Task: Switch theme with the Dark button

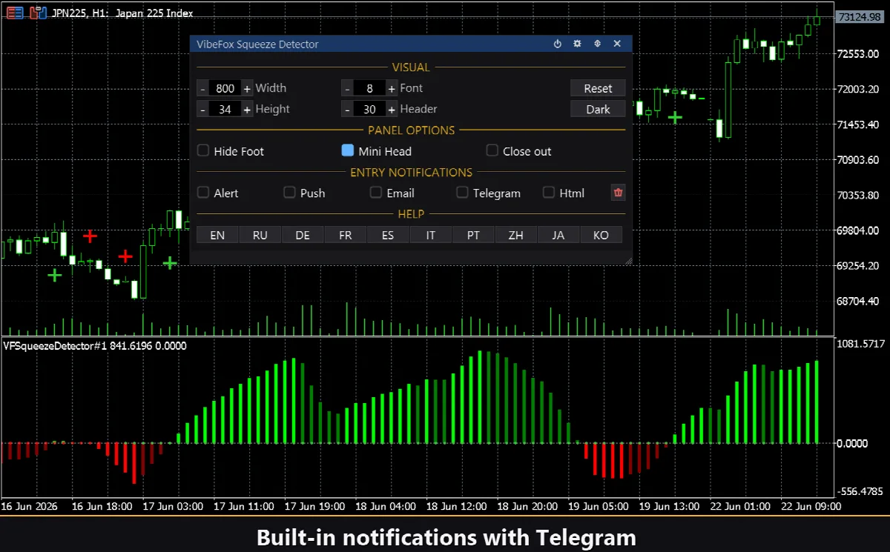Action: pos(598,110)
